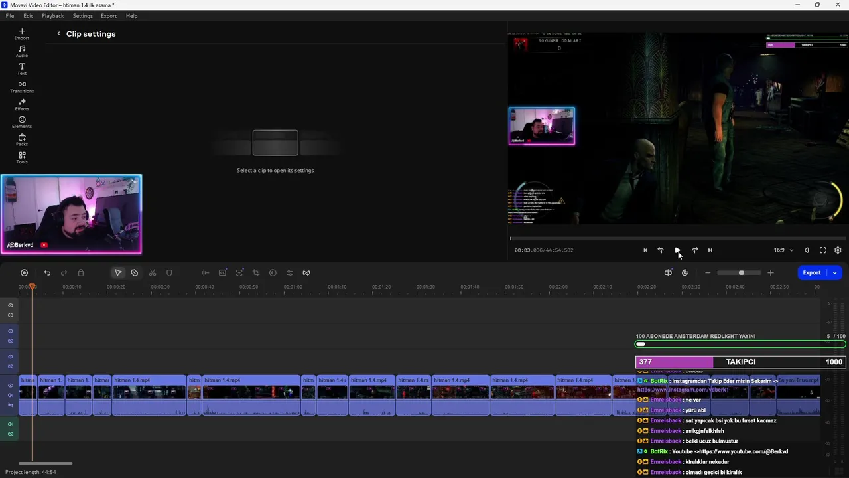Click the blue Export button
Image resolution: width=849 pixels, height=478 pixels.
[812, 273]
